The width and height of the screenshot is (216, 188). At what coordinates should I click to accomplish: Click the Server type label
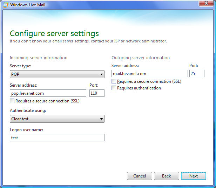tap(20, 66)
